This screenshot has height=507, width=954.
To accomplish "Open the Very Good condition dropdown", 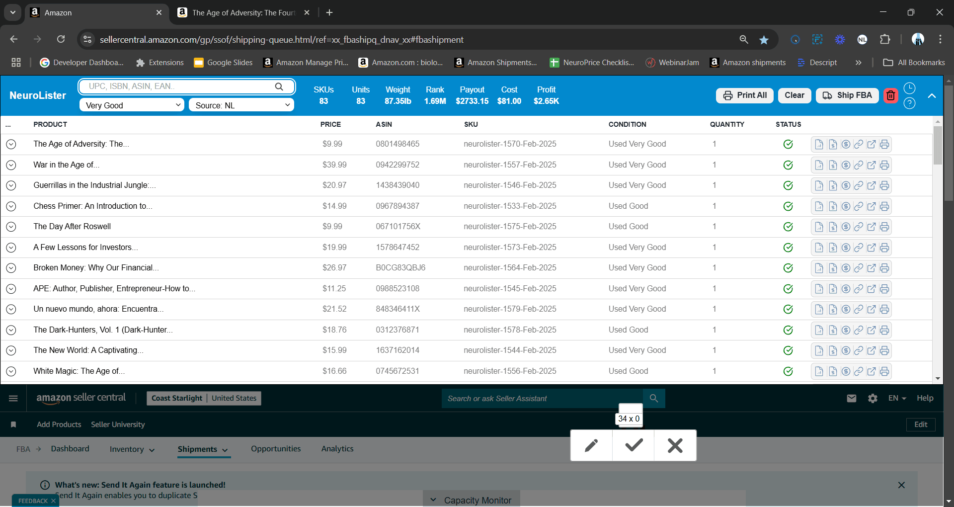I will coord(132,105).
